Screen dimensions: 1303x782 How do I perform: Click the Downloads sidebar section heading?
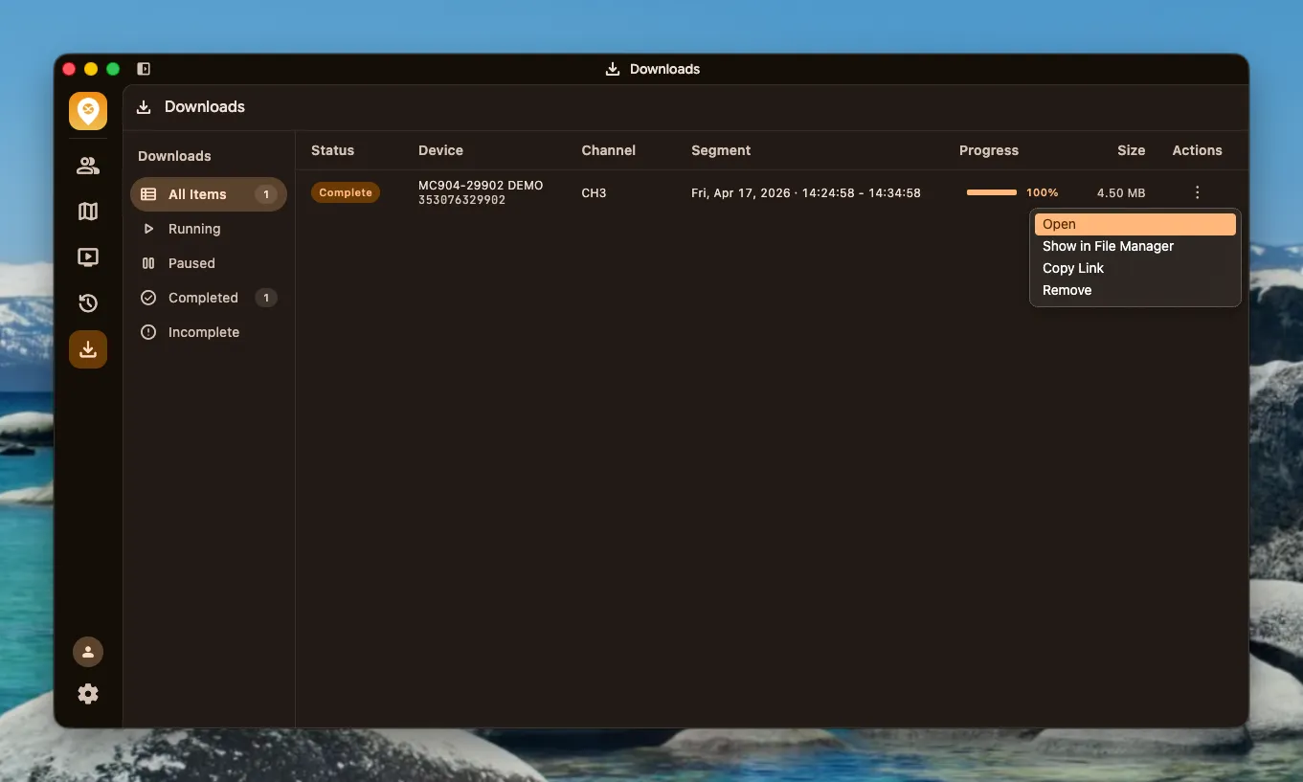[x=174, y=156]
